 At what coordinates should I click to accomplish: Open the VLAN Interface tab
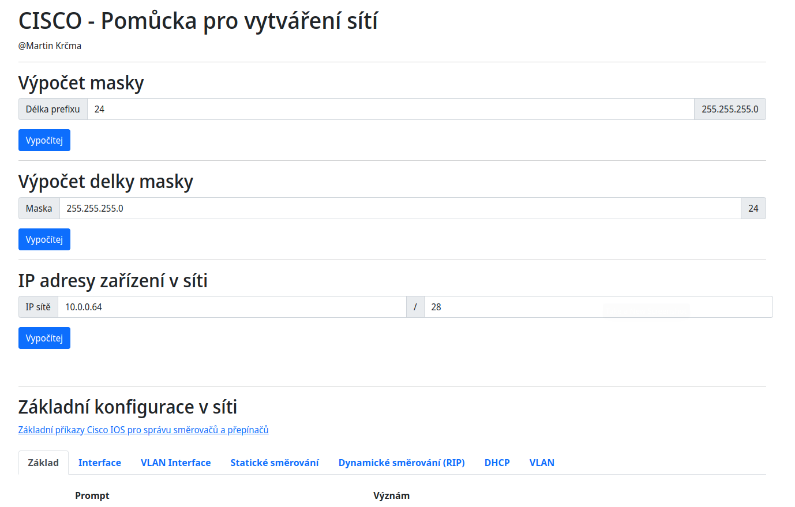coord(176,463)
